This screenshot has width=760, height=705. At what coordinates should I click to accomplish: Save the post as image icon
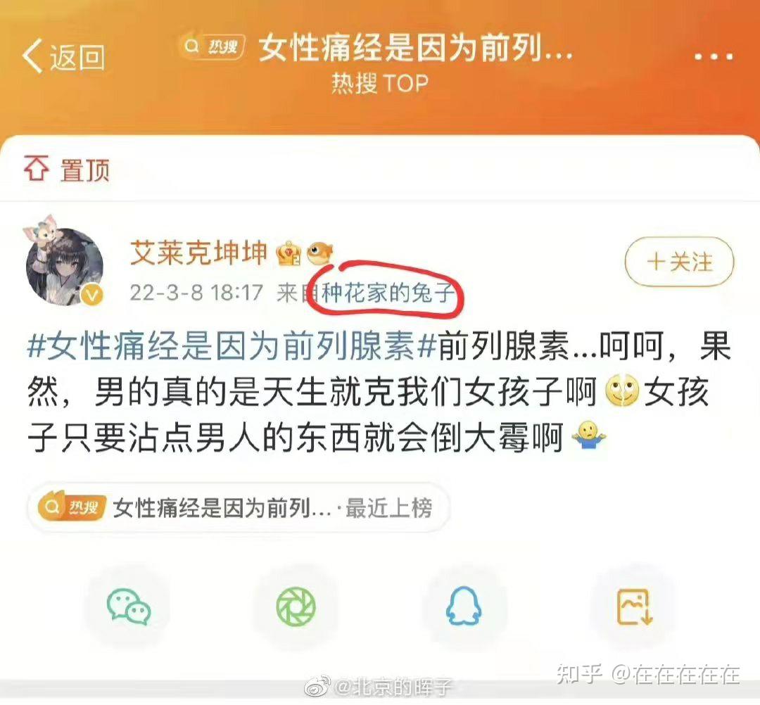pos(635,606)
